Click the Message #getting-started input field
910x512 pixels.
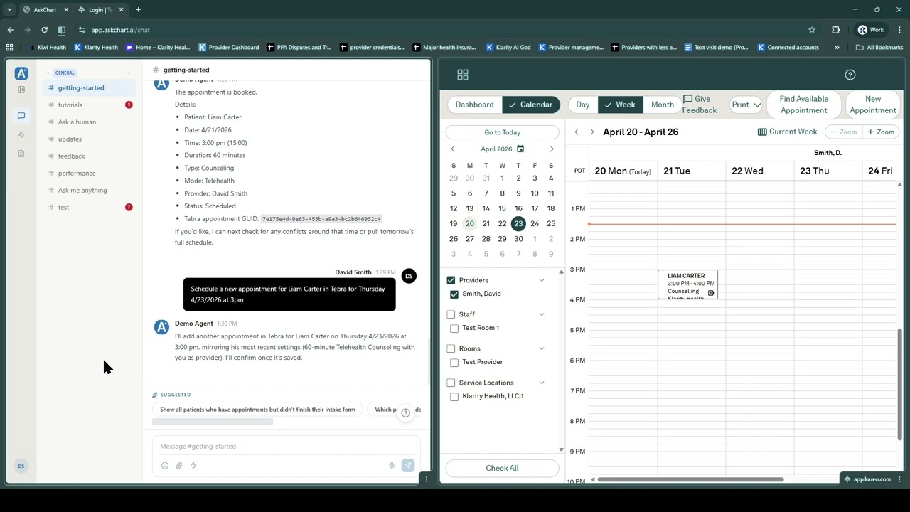click(x=286, y=447)
